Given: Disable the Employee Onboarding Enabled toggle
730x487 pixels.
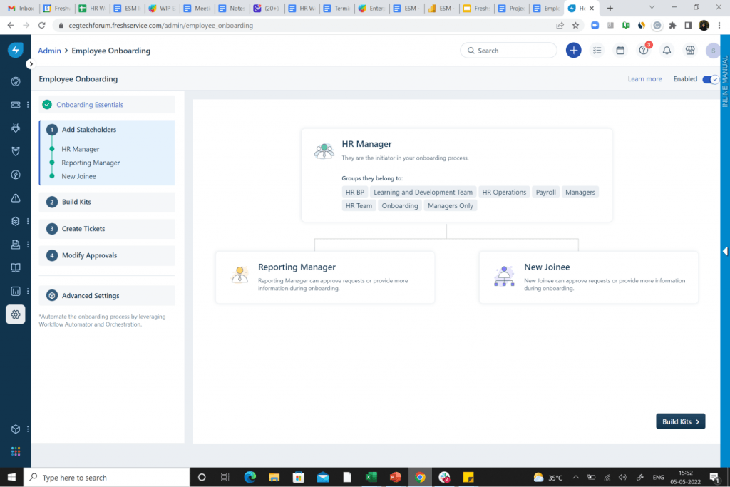Looking at the screenshot, I should click(710, 79).
